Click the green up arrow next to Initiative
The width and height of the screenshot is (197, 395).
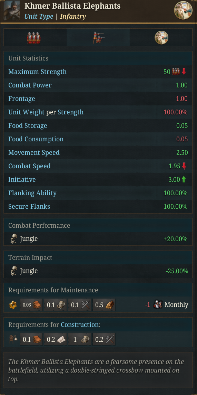tap(184, 180)
